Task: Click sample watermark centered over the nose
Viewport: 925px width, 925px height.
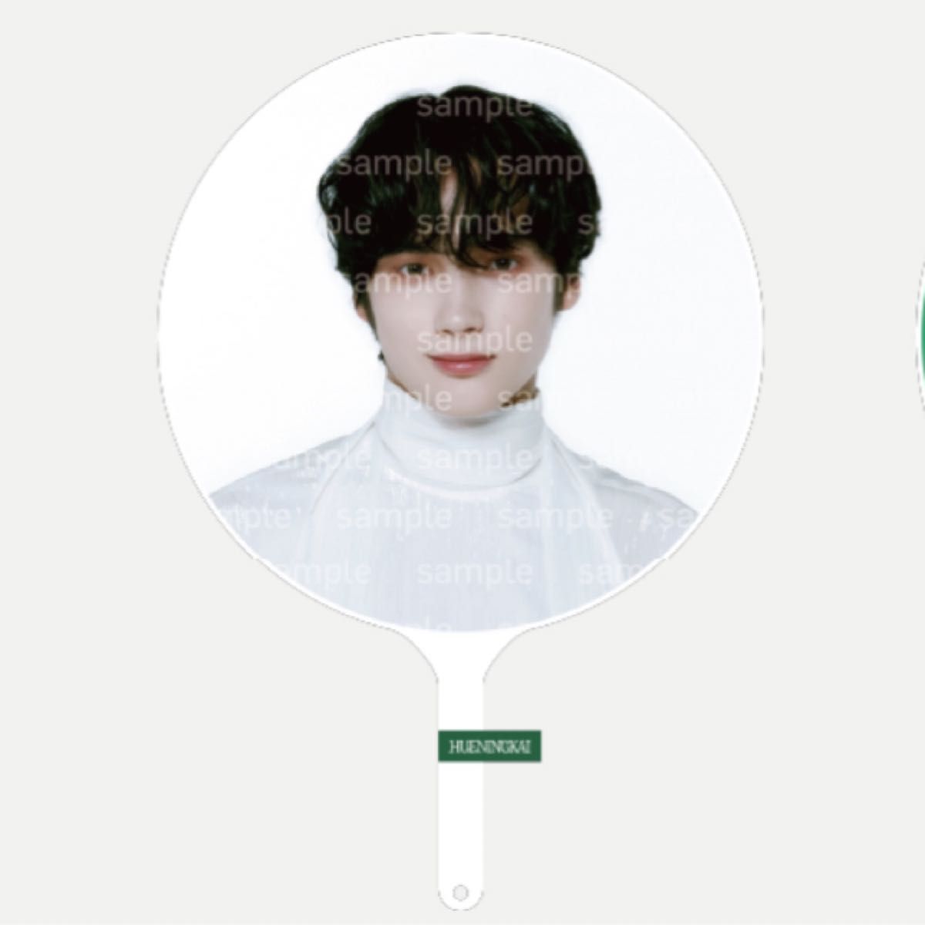Action: click(475, 339)
